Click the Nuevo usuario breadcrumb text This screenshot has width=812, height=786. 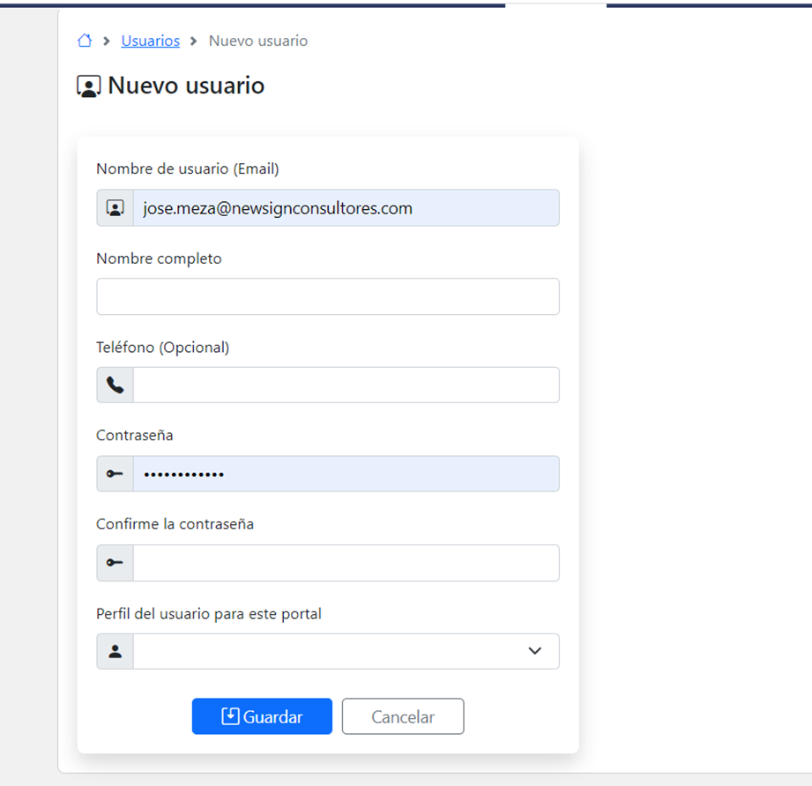pos(258,41)
